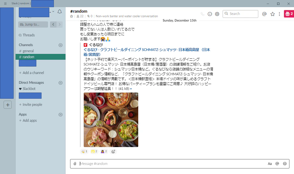Toggle the first reaction with count 1

pos(84,152)
